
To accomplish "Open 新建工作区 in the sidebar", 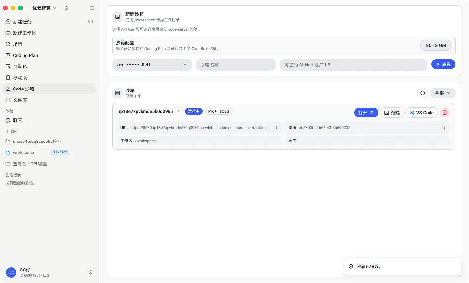I will click(x=49, y=33).
